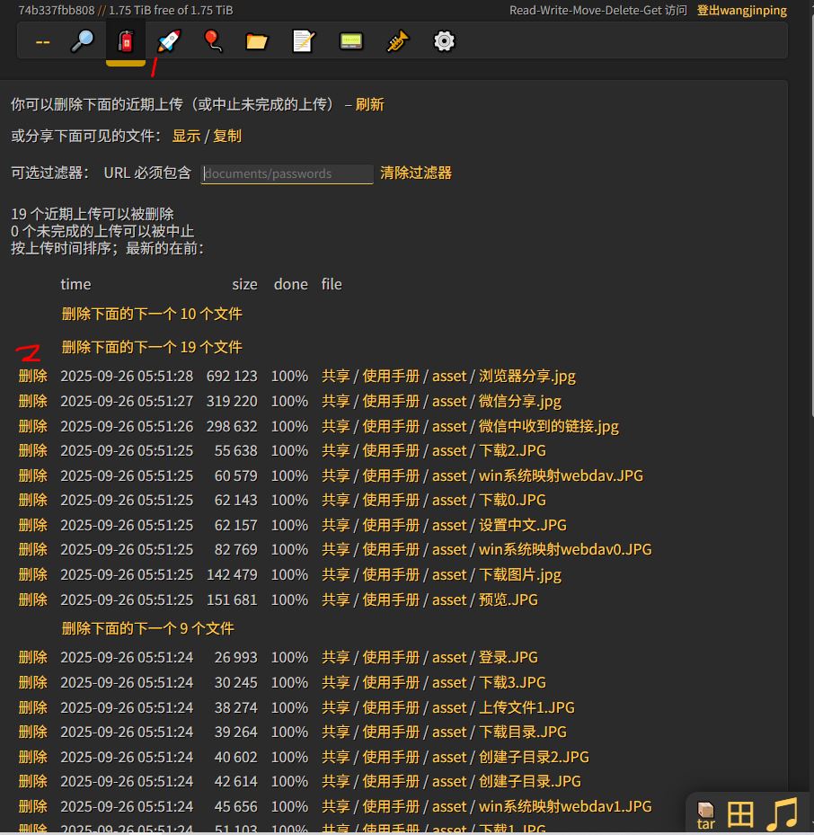This screenshot has height=835, width=814.
Task: Click the fire extinguisher unpost icon
Action: pyautogui.click(x=126, y=41)
